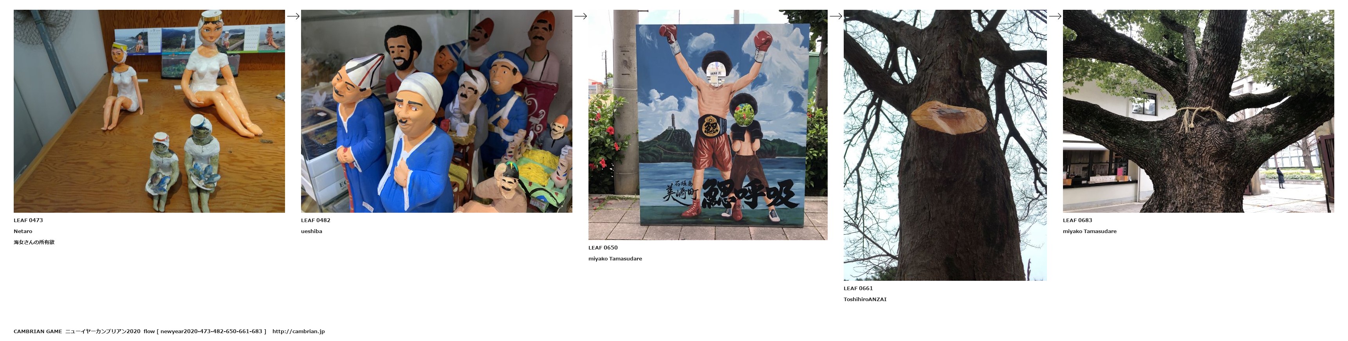1348x341 pixels.
Task: Click miyako Tamasudare under LEAF 0683
Action: (x=1090, y=231)
